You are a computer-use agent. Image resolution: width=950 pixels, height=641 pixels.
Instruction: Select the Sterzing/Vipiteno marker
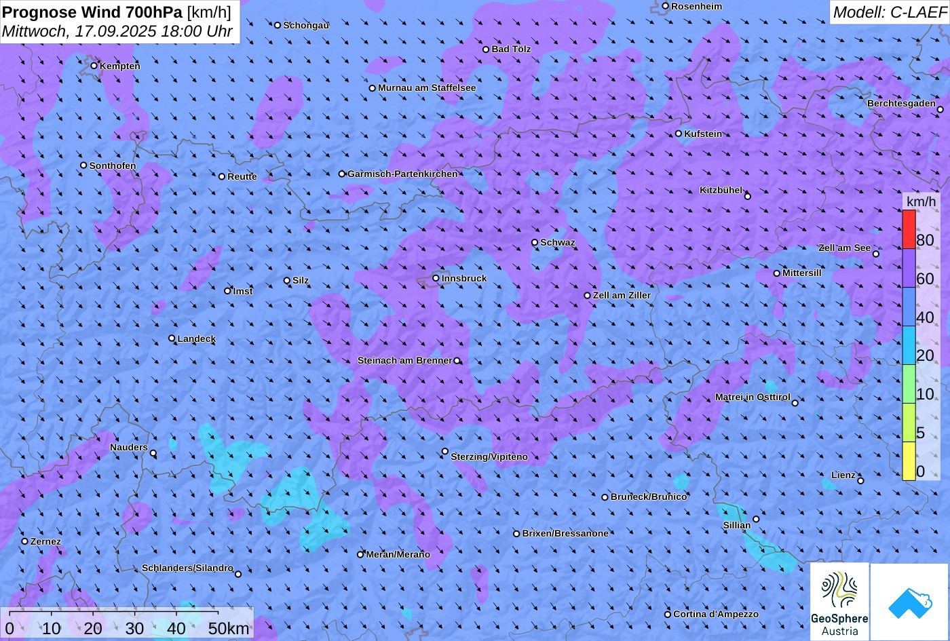(445, 451)
